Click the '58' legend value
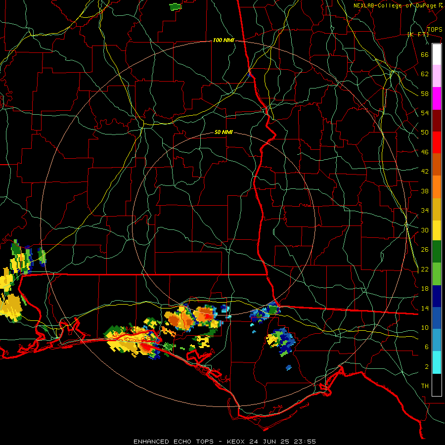Viewport: 445px width, 445px height. click(x=425, y=93)
